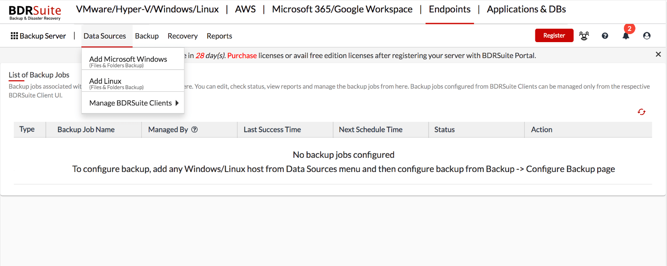Image resolution: width=667 pixels, height=266 pixels.
Task: Choose Add Microsoft Windows option
Action: (133, 61)
